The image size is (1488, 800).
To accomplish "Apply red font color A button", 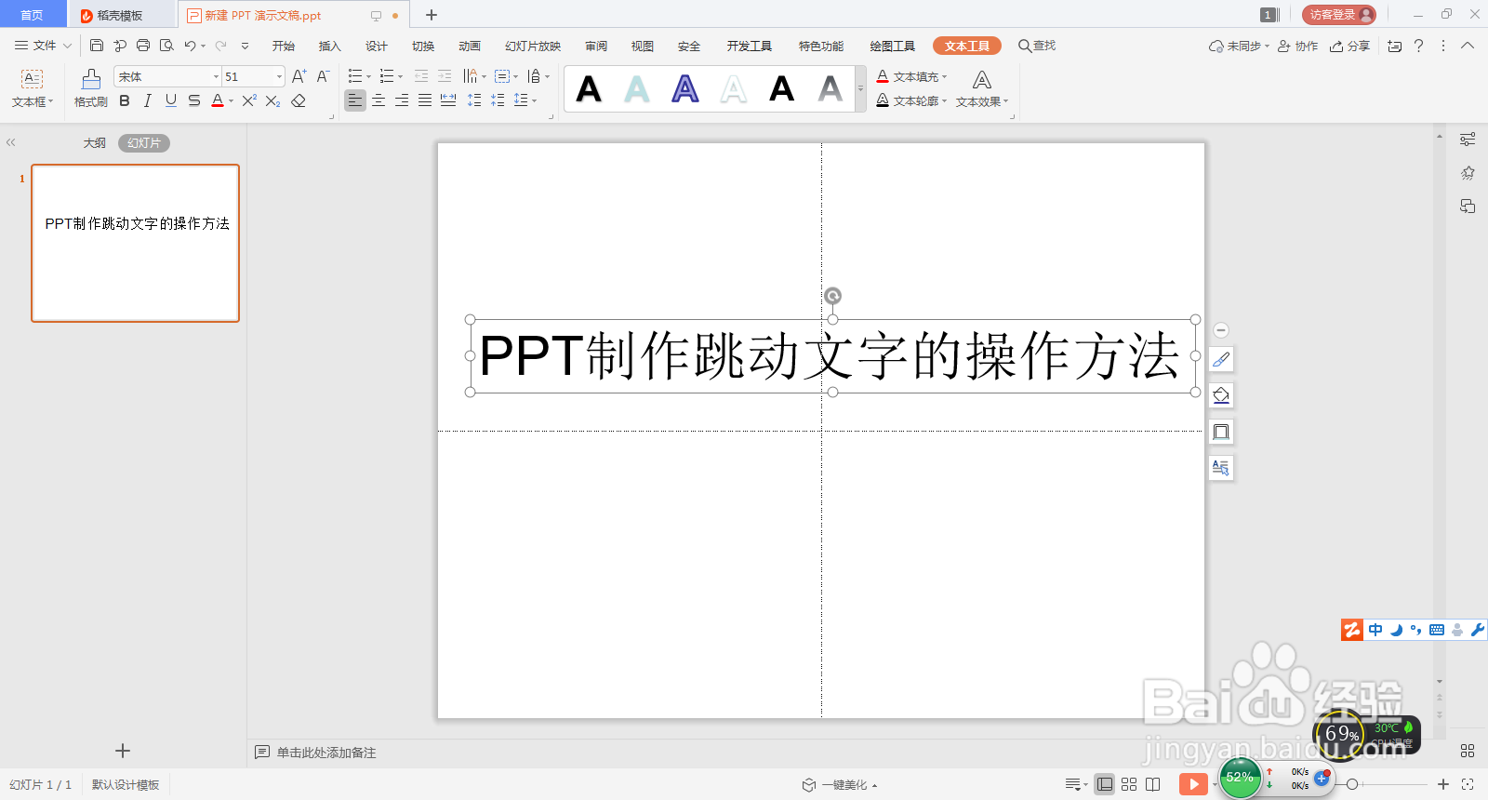I will click(218, 100).
